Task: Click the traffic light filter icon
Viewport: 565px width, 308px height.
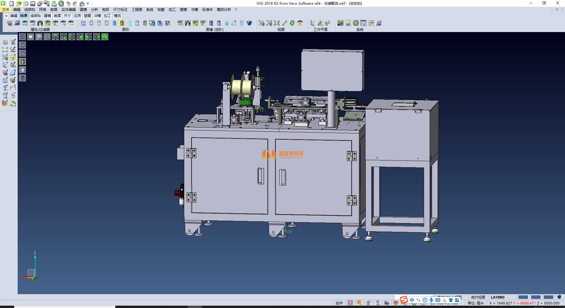Action: [40, 23]
